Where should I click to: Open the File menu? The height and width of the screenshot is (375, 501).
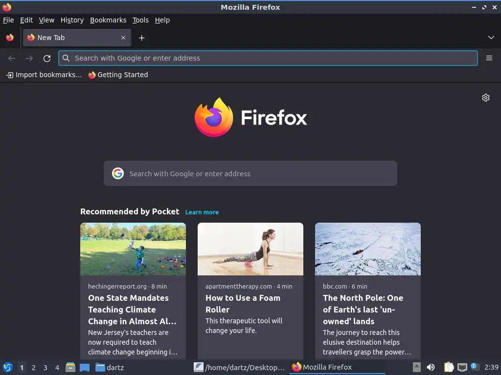[x=8, y=20]
